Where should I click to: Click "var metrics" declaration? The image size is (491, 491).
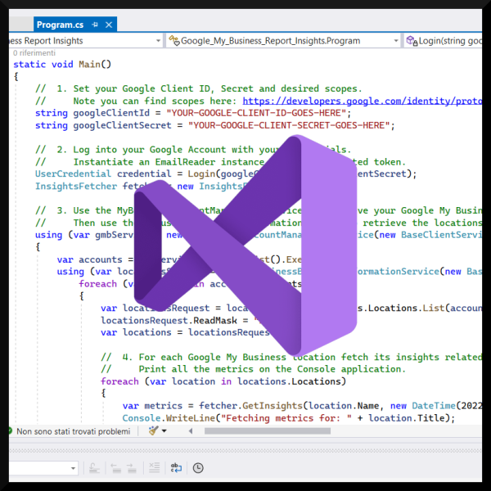tap(152, 406)
